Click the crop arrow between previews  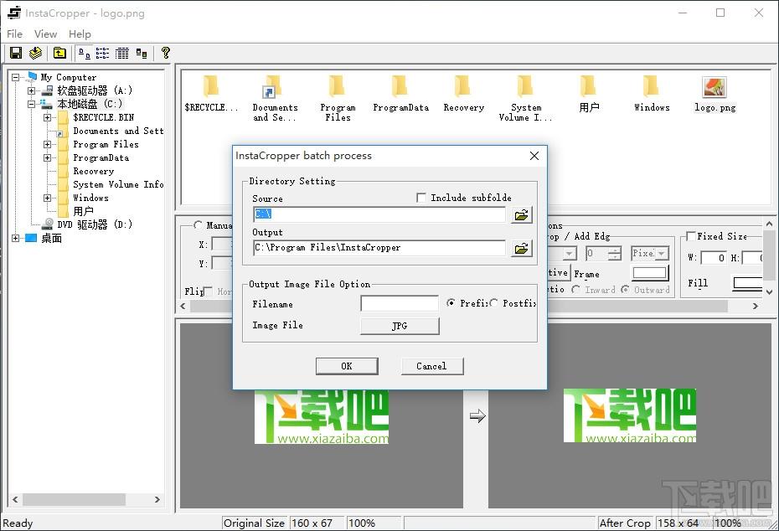coord(477,415)
